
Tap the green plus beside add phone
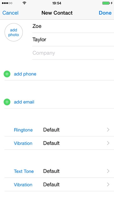tap(7, 74)
